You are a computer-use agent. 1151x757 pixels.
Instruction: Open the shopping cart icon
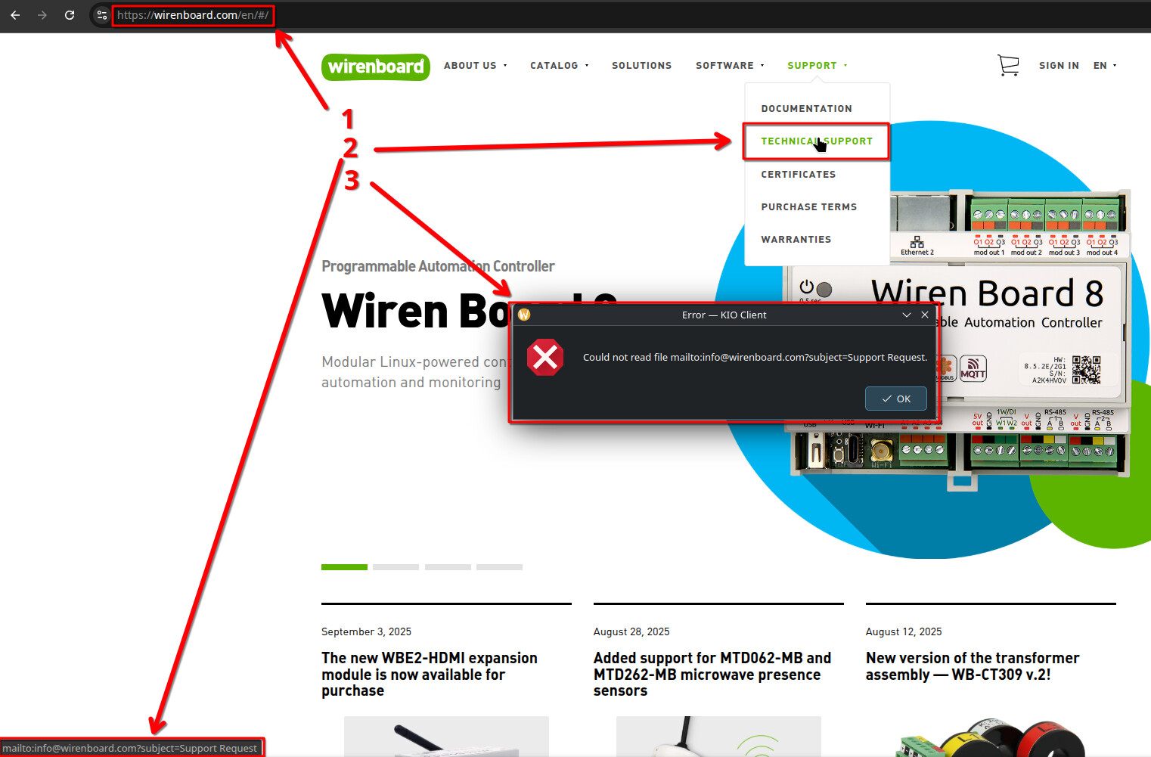[x=1008, y=66]
